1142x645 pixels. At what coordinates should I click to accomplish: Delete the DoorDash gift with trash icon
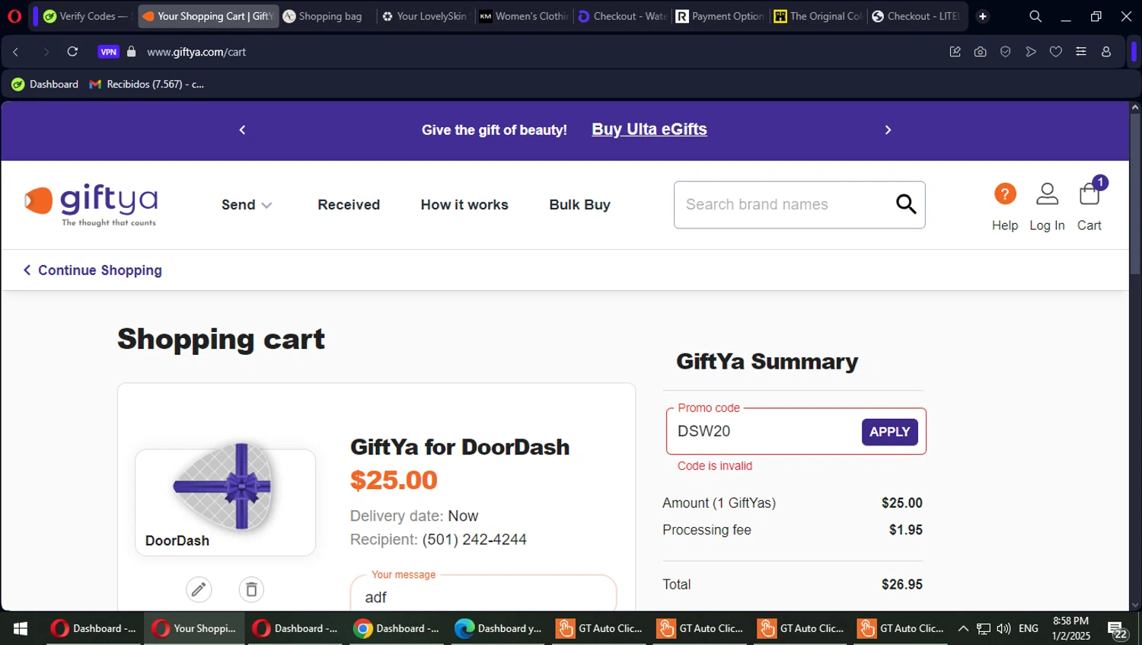tap(251, 589)
